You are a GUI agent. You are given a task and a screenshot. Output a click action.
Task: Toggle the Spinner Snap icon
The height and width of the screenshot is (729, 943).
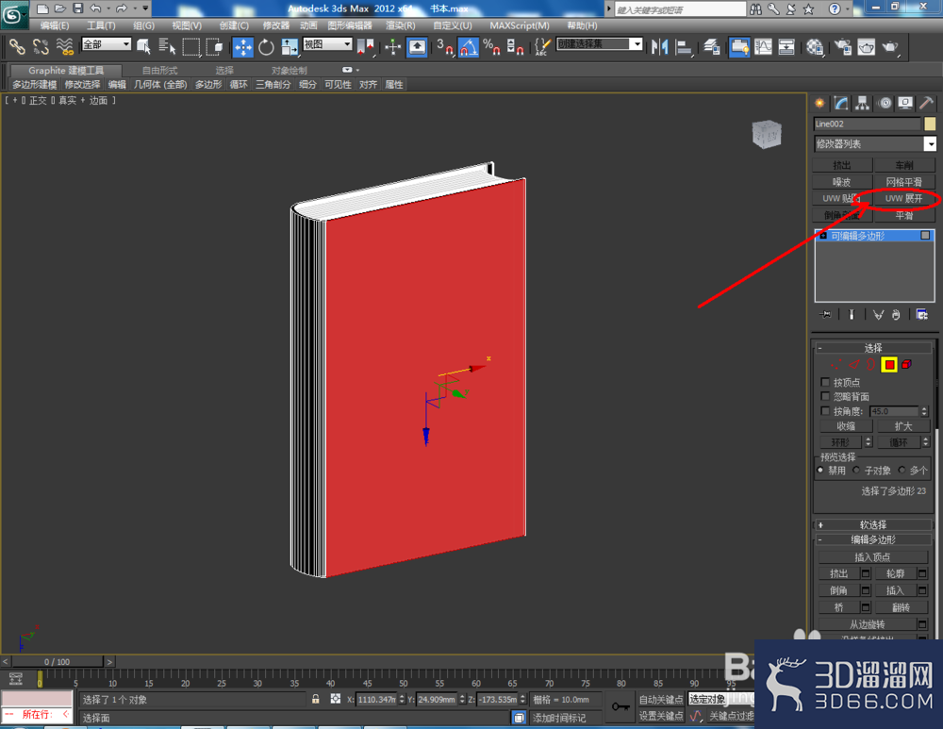(515, 46)
